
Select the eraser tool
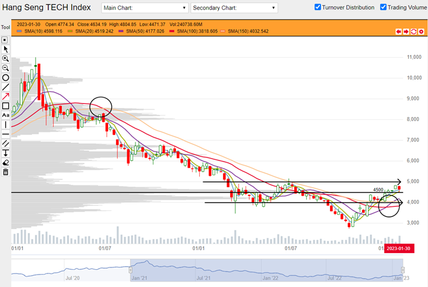coord(5,163)
